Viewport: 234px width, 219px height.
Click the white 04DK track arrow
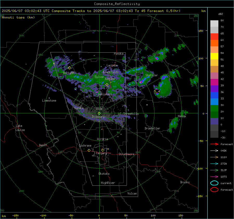pos(214,151)
